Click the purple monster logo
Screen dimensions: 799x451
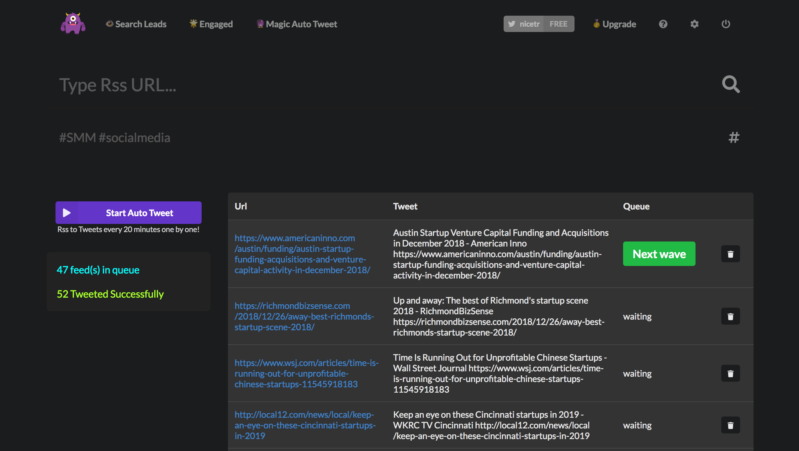(73, 23)
